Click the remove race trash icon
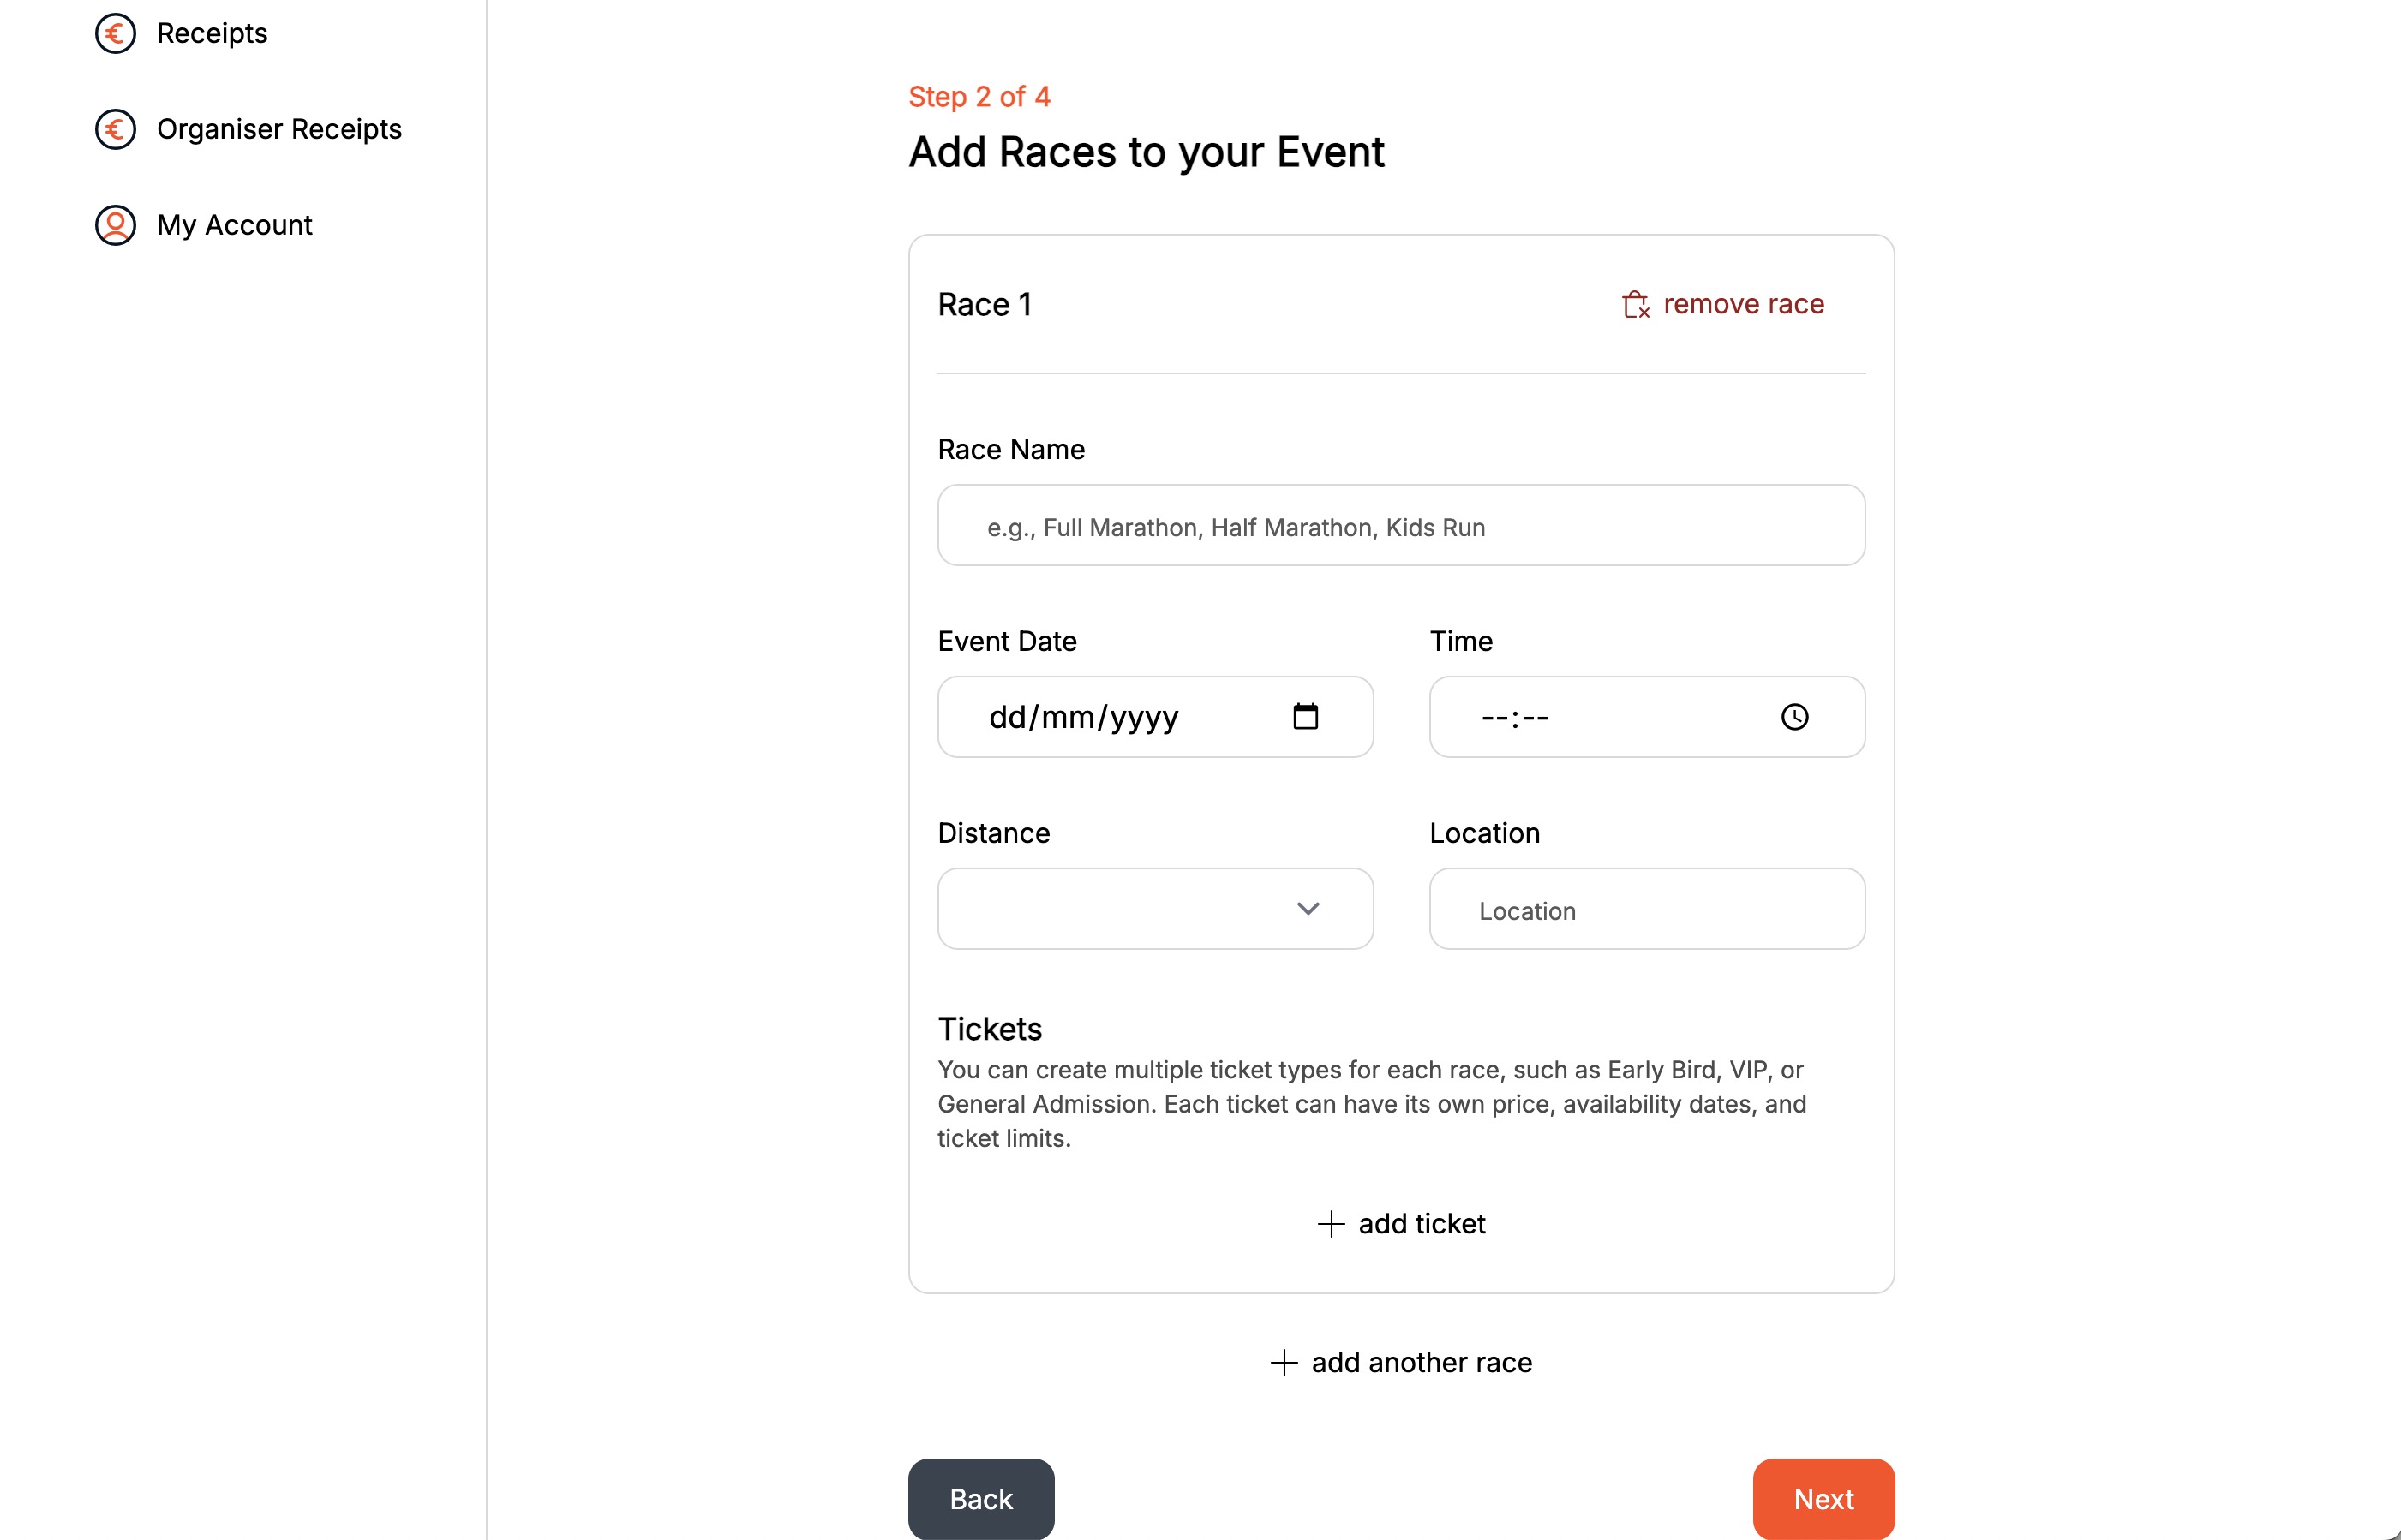The image size is (2401, 1540). click(1636, 304)
